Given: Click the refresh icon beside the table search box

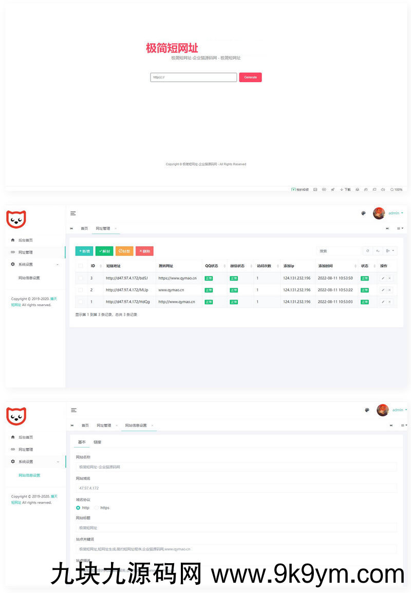Looking at the screenshot, I should tap(367, 251).
